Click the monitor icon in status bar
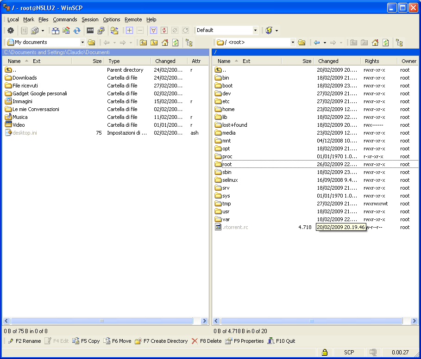Viewport: 421px width, 359px height. 373,352
